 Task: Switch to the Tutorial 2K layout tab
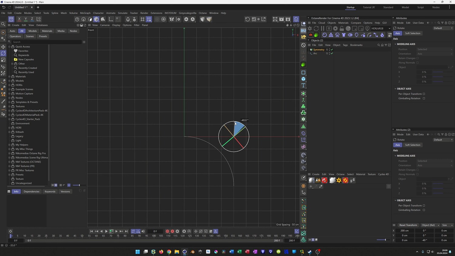point(369,7)
